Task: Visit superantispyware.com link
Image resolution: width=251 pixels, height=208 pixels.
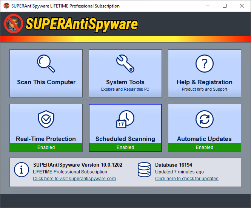Action: coord(74,179)
